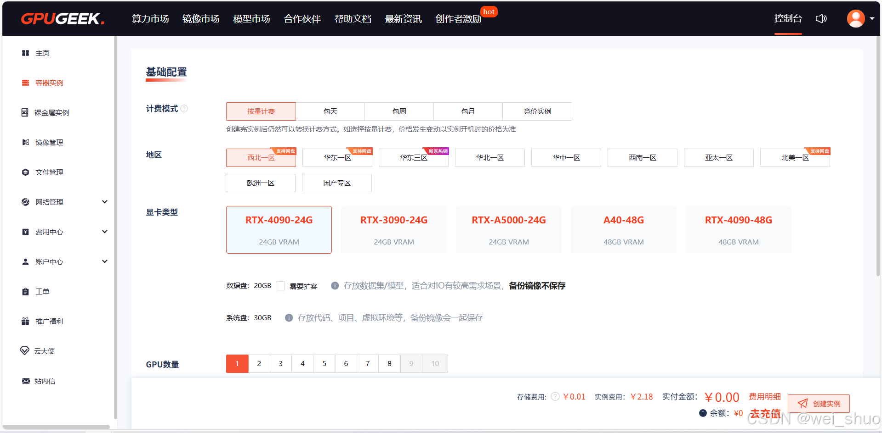Choose the 欧洲一区 region

[x=261, y=183]
